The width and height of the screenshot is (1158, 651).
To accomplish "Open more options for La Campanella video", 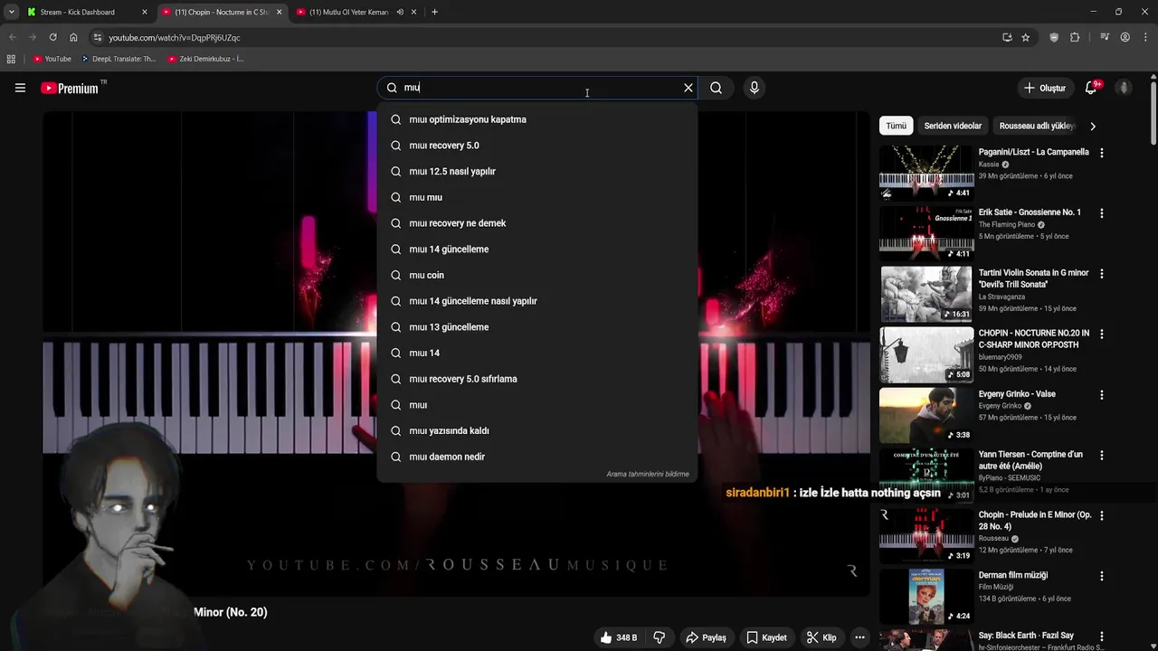I will pyautogui.click(x=1101, y=153).
